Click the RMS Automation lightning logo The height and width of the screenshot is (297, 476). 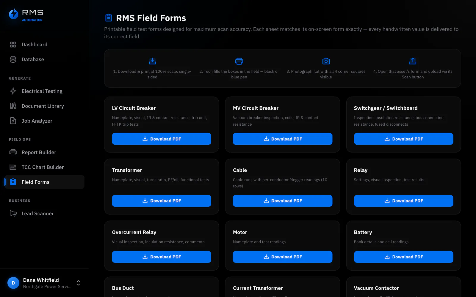click(x=13, y=14)
